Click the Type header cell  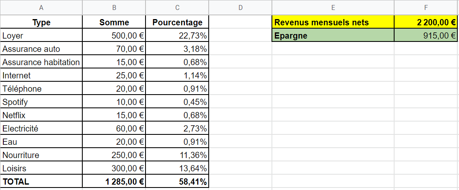[41, 22]
